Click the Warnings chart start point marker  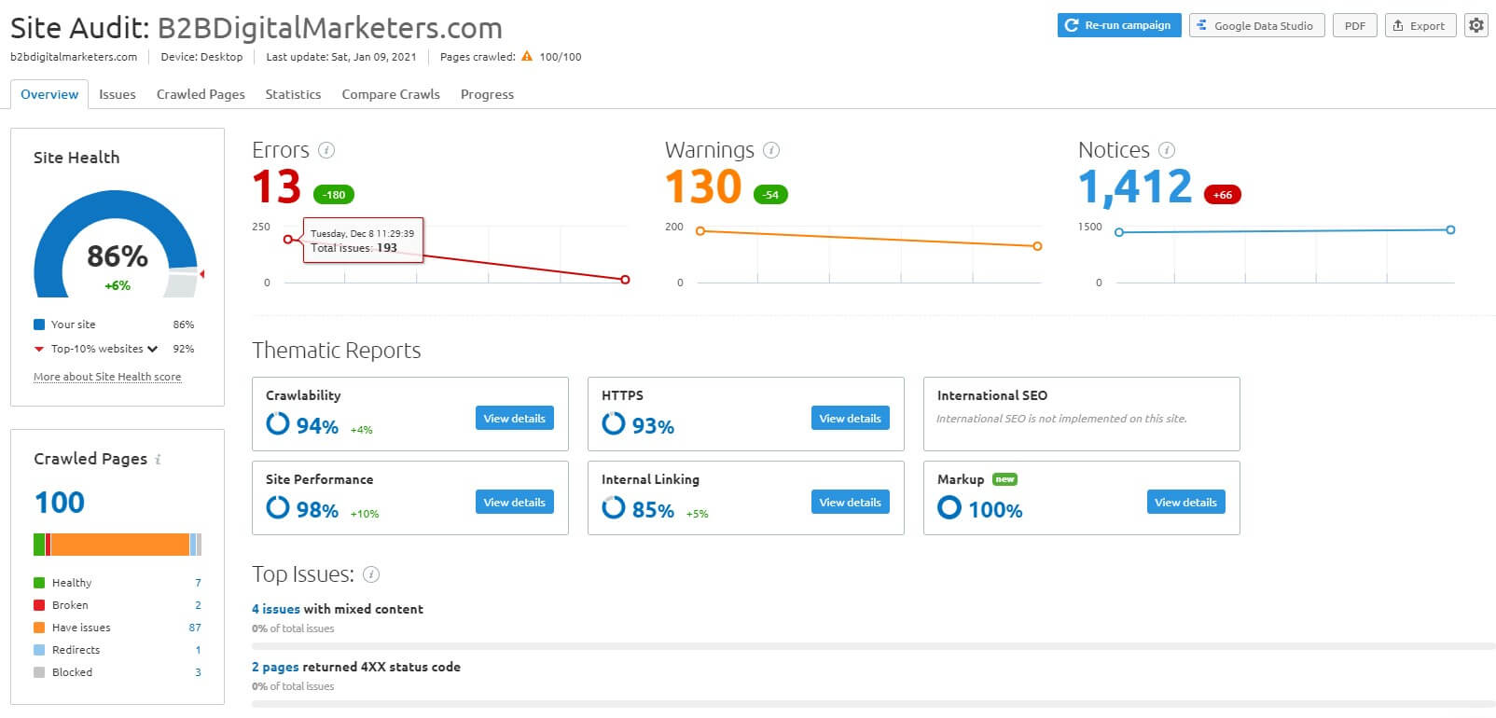pos(700,231)
